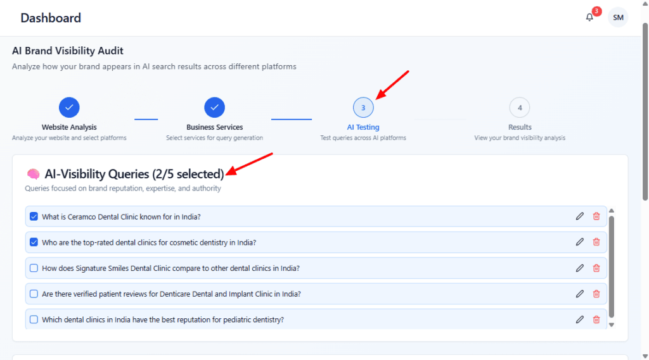Select the Signature Smiles query checkbox

[x=34, y=268]
